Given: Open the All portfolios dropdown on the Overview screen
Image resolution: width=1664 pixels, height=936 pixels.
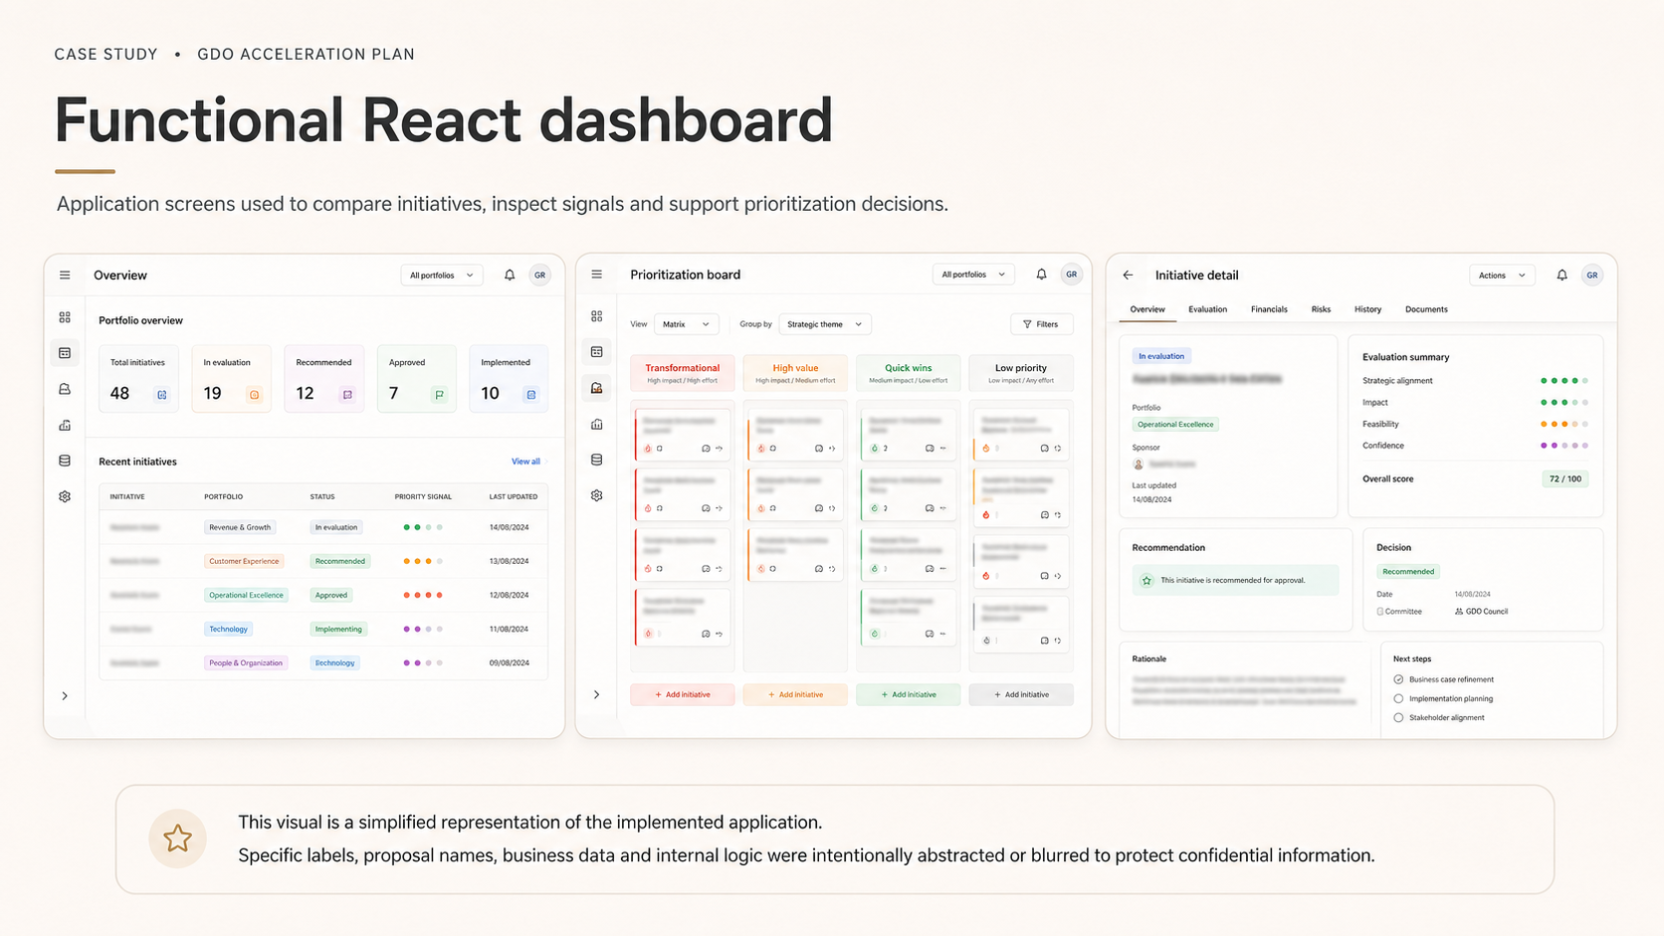Looking at the screenshot, I should 442,276.
